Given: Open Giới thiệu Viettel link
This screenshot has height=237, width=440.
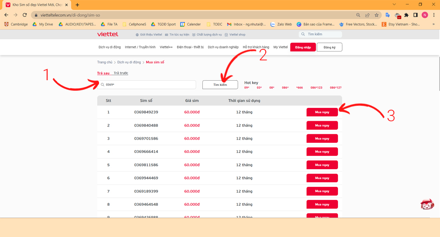Looking at the screenshot, I should (149, 34).
